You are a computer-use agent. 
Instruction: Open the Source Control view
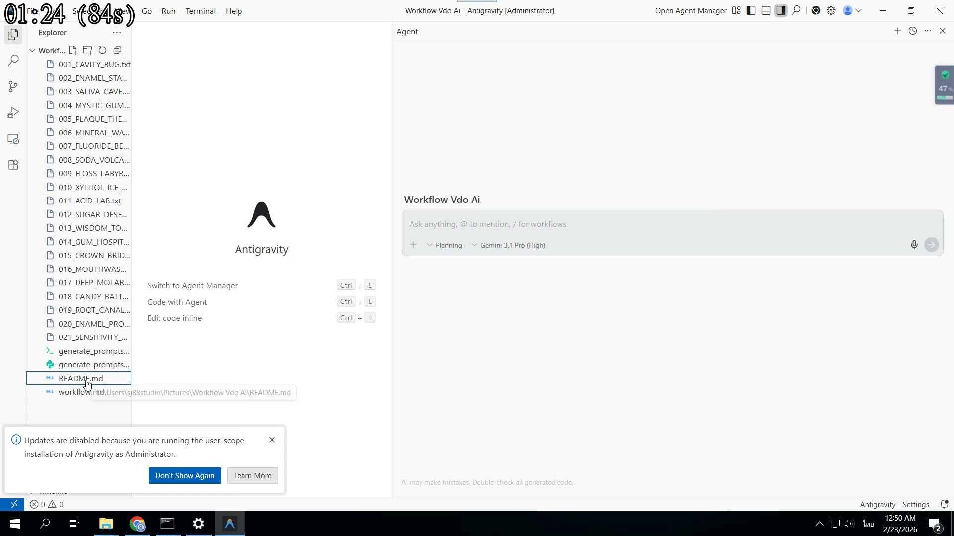[13, 87]
